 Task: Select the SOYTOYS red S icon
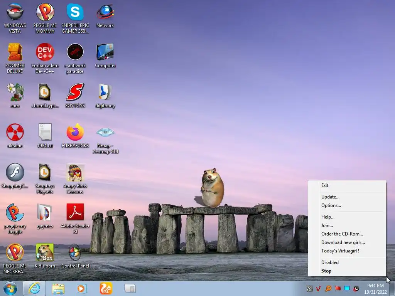click(75, 96)
